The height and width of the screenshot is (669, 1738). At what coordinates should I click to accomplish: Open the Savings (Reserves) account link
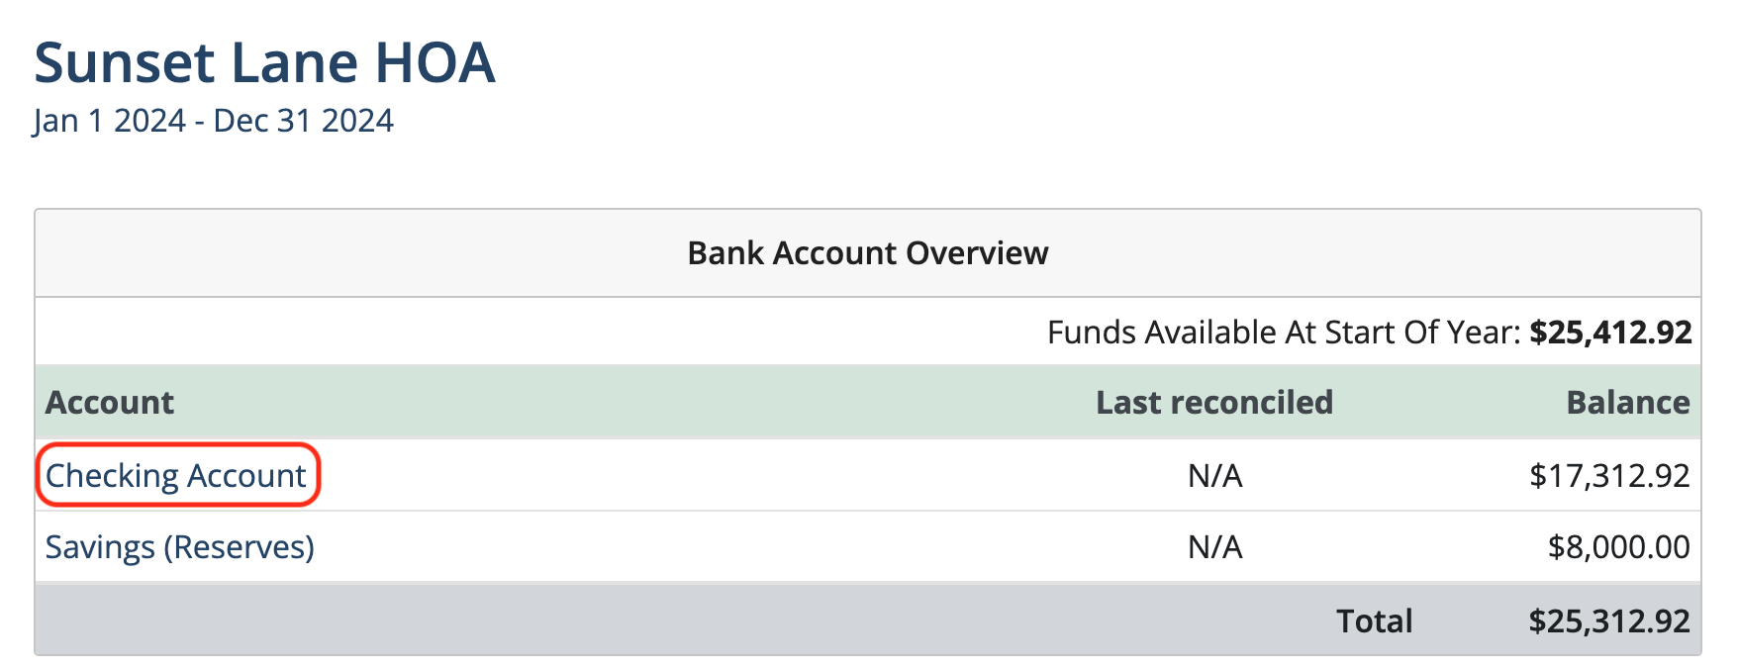click(179, 547)
